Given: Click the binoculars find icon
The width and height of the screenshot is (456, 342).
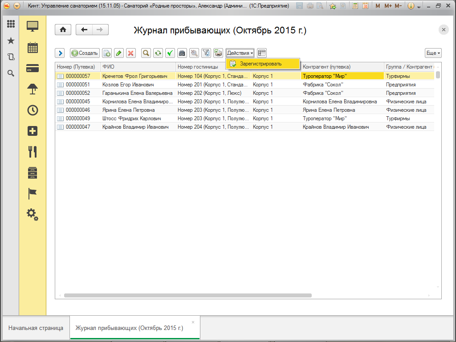Looking at the screenshot, I should [x=182, y=53].
